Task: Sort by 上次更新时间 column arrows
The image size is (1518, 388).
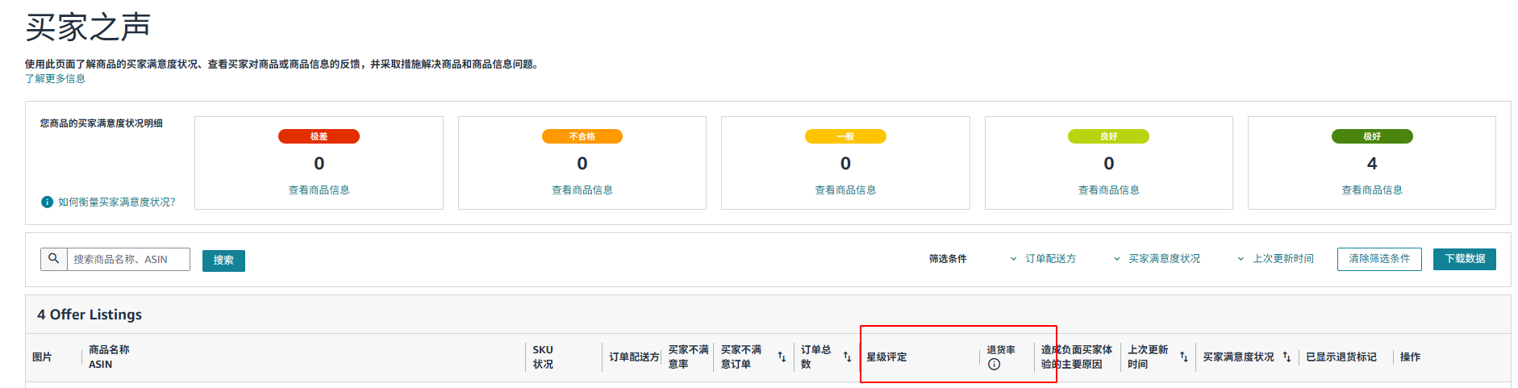Action: 1183,357
